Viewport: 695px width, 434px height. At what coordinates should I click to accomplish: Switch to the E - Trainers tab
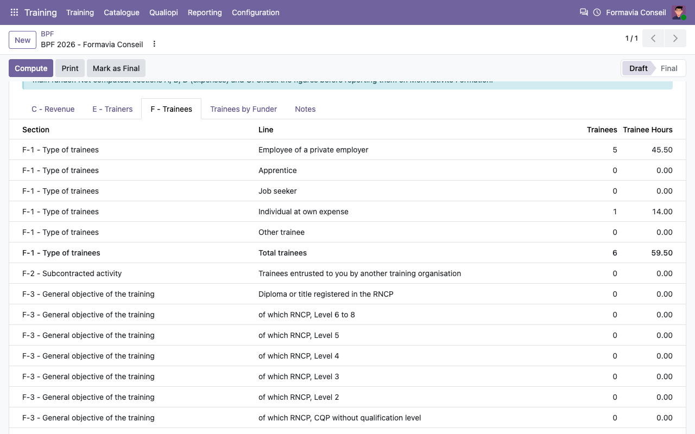[112, 109]
